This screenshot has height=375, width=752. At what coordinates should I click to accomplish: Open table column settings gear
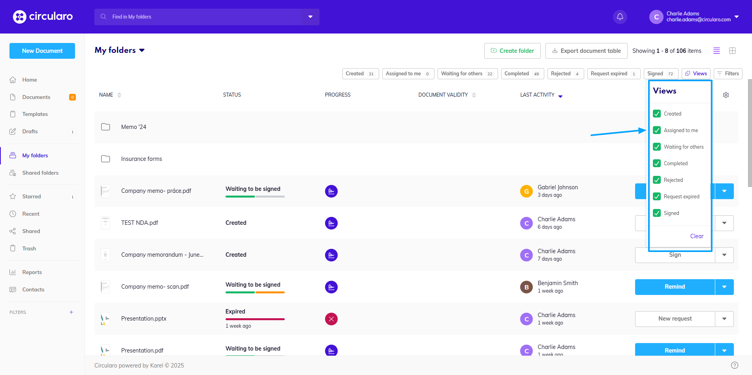click(x=726, y=95)
